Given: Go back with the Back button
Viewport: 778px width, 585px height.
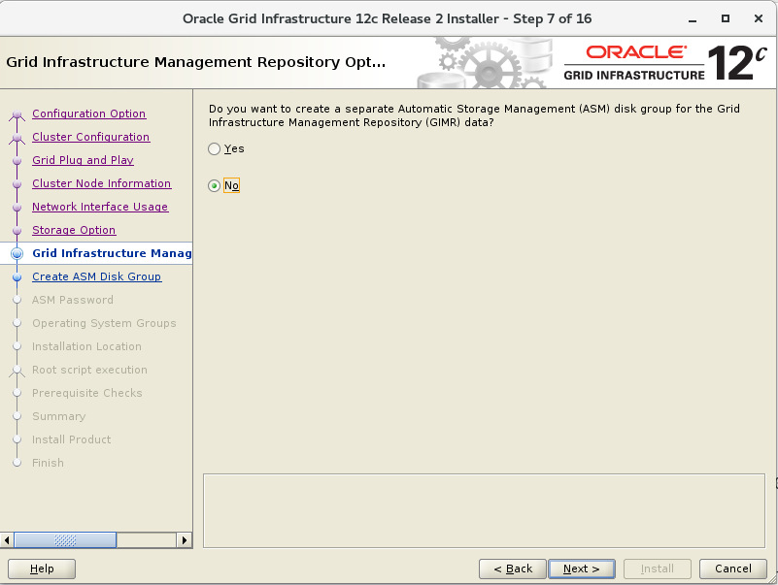Looking at the screenshot, I should coord(513,569).
